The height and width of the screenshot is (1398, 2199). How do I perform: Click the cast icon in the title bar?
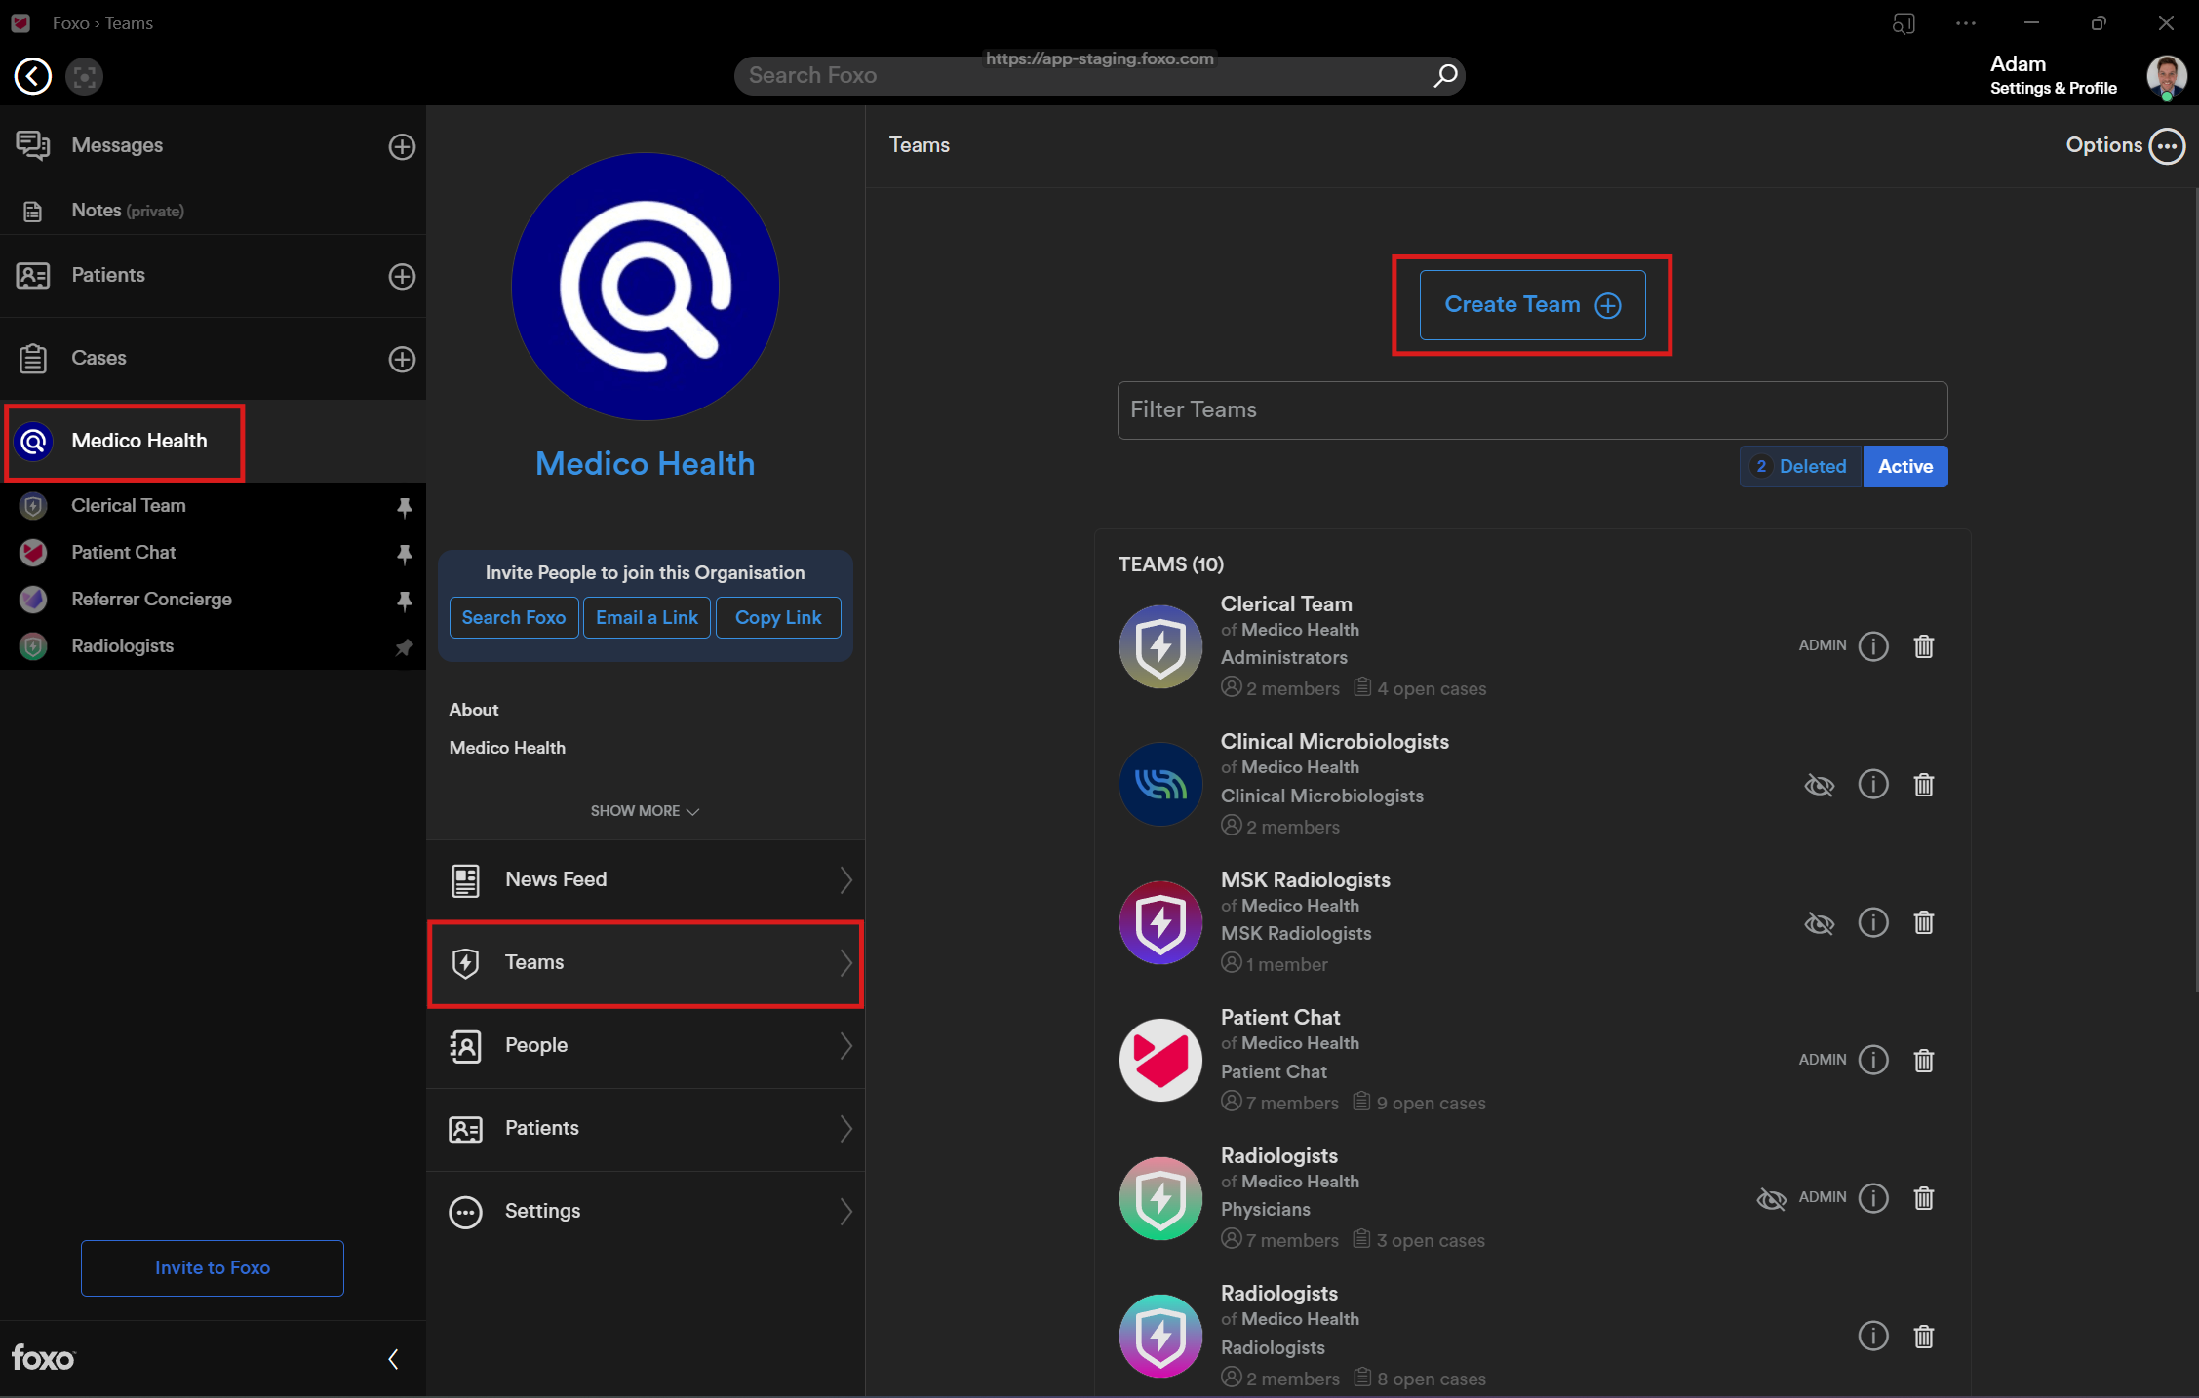coord(1904,23)
